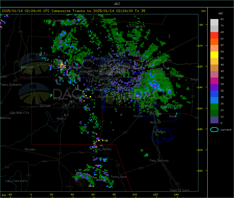The width and height of the screenshot is (234, 198).
Task: Click the red 60 dBZ legend swatch
Action: pos(214,35)
